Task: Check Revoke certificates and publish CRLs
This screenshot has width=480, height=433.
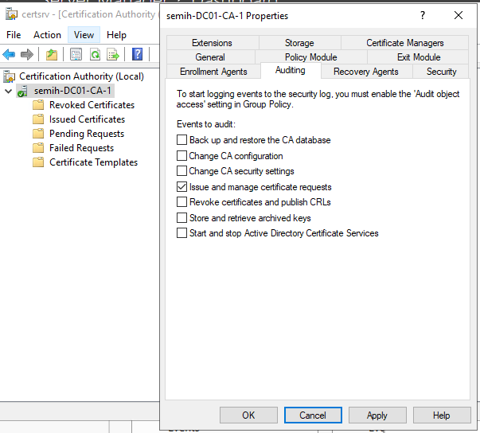Action: pos(181,202)
